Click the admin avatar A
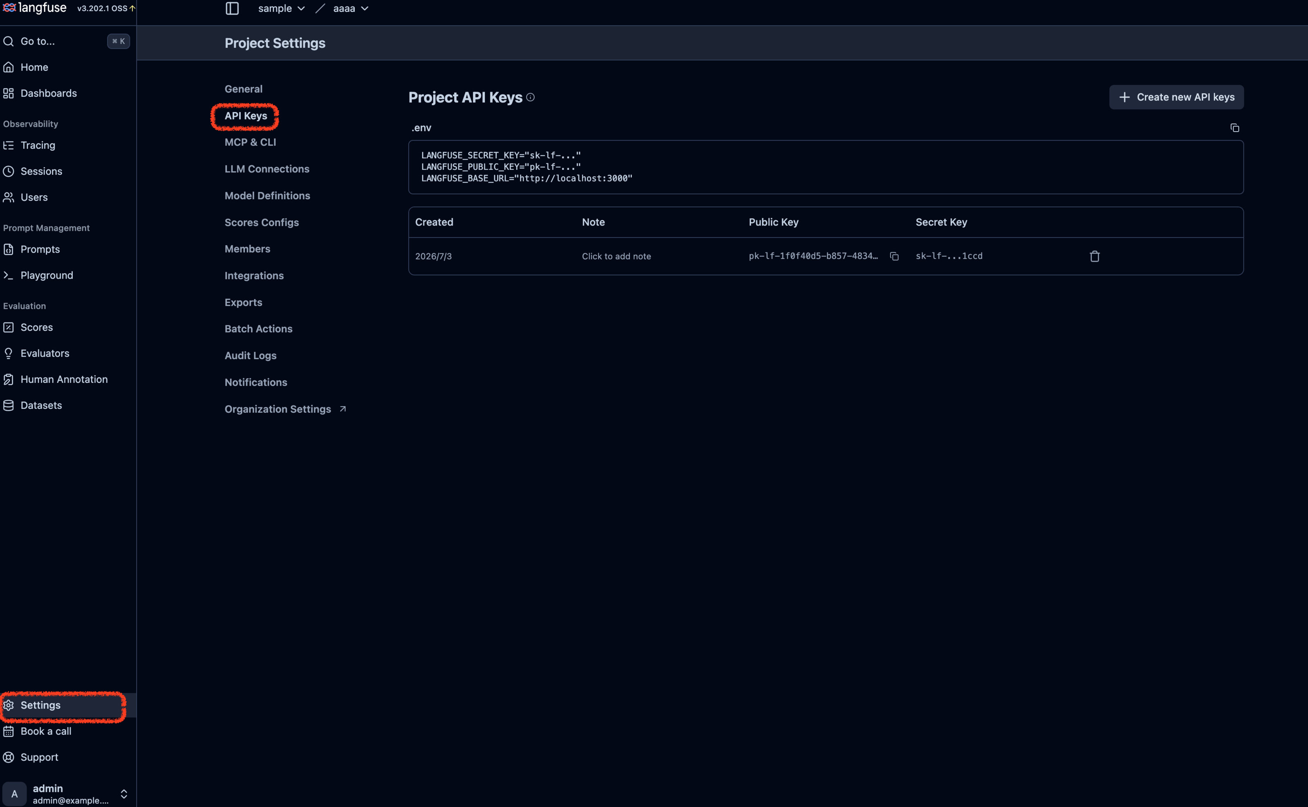Screen dimensions: 1308x807 point(14,794)
